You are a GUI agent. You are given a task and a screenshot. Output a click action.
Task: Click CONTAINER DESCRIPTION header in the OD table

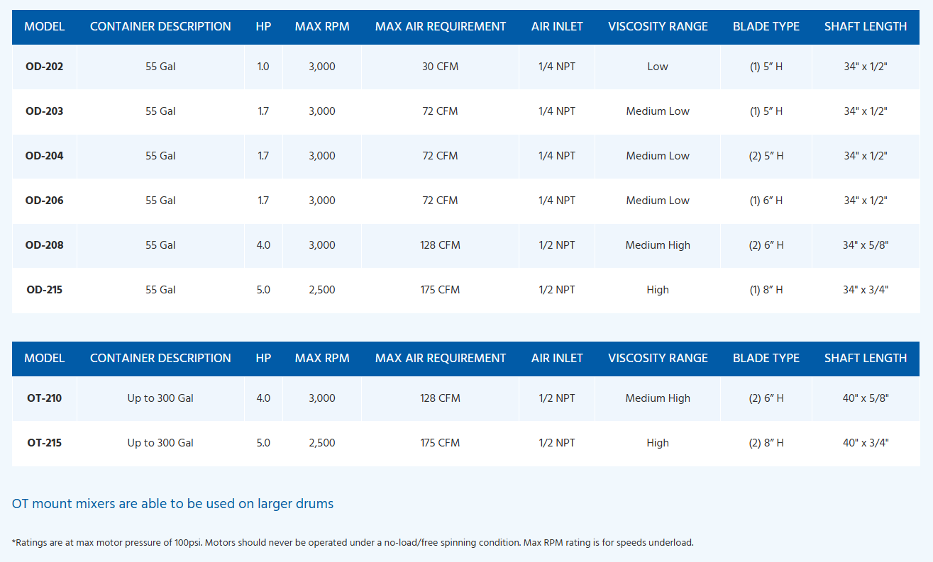[160, 27]
